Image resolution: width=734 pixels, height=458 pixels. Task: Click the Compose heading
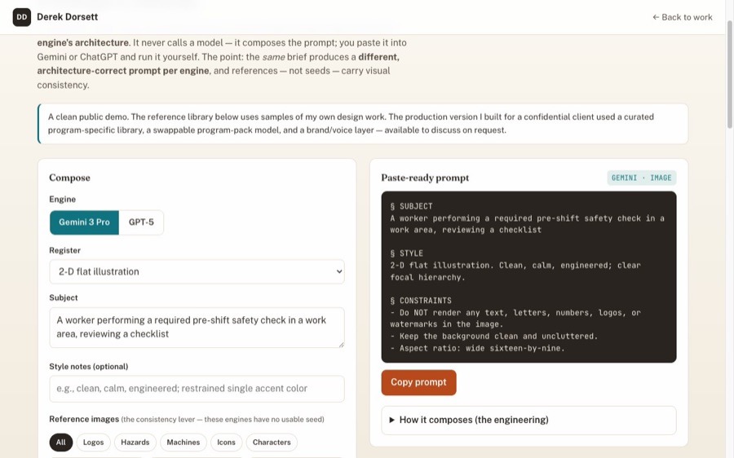click(x=70, y=178)
